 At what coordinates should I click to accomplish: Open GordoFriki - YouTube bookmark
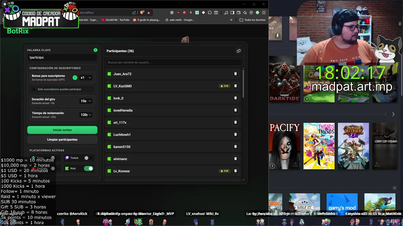tap(115, 20)
